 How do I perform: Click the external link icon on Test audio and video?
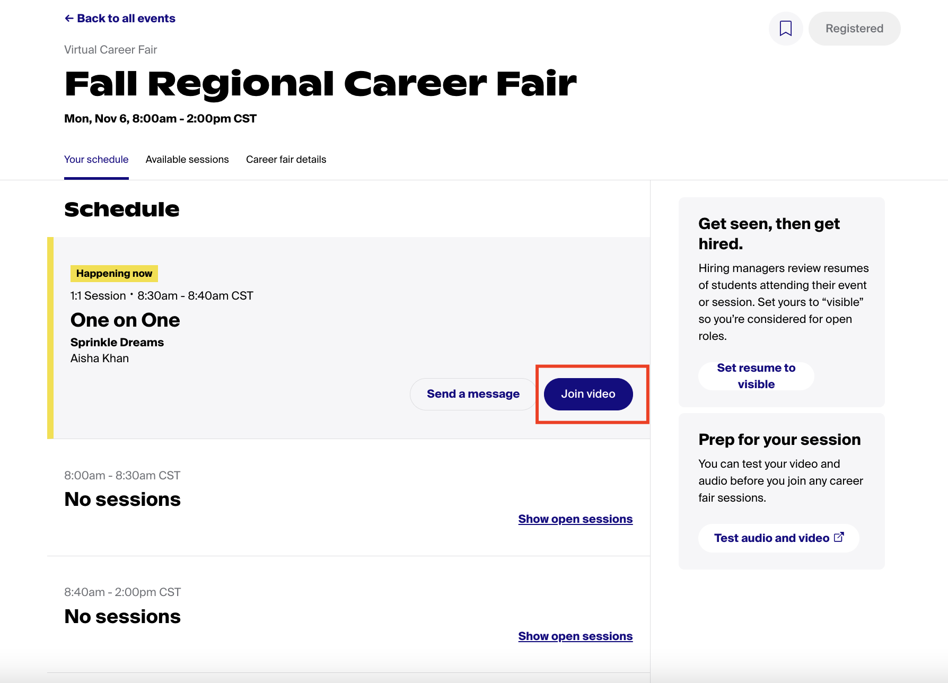coord(839,537)
